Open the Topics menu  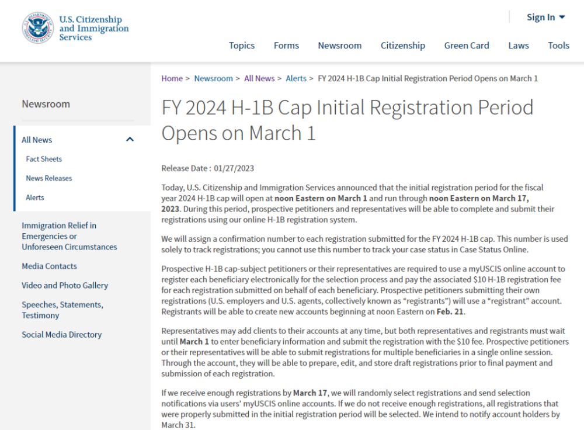241,46
